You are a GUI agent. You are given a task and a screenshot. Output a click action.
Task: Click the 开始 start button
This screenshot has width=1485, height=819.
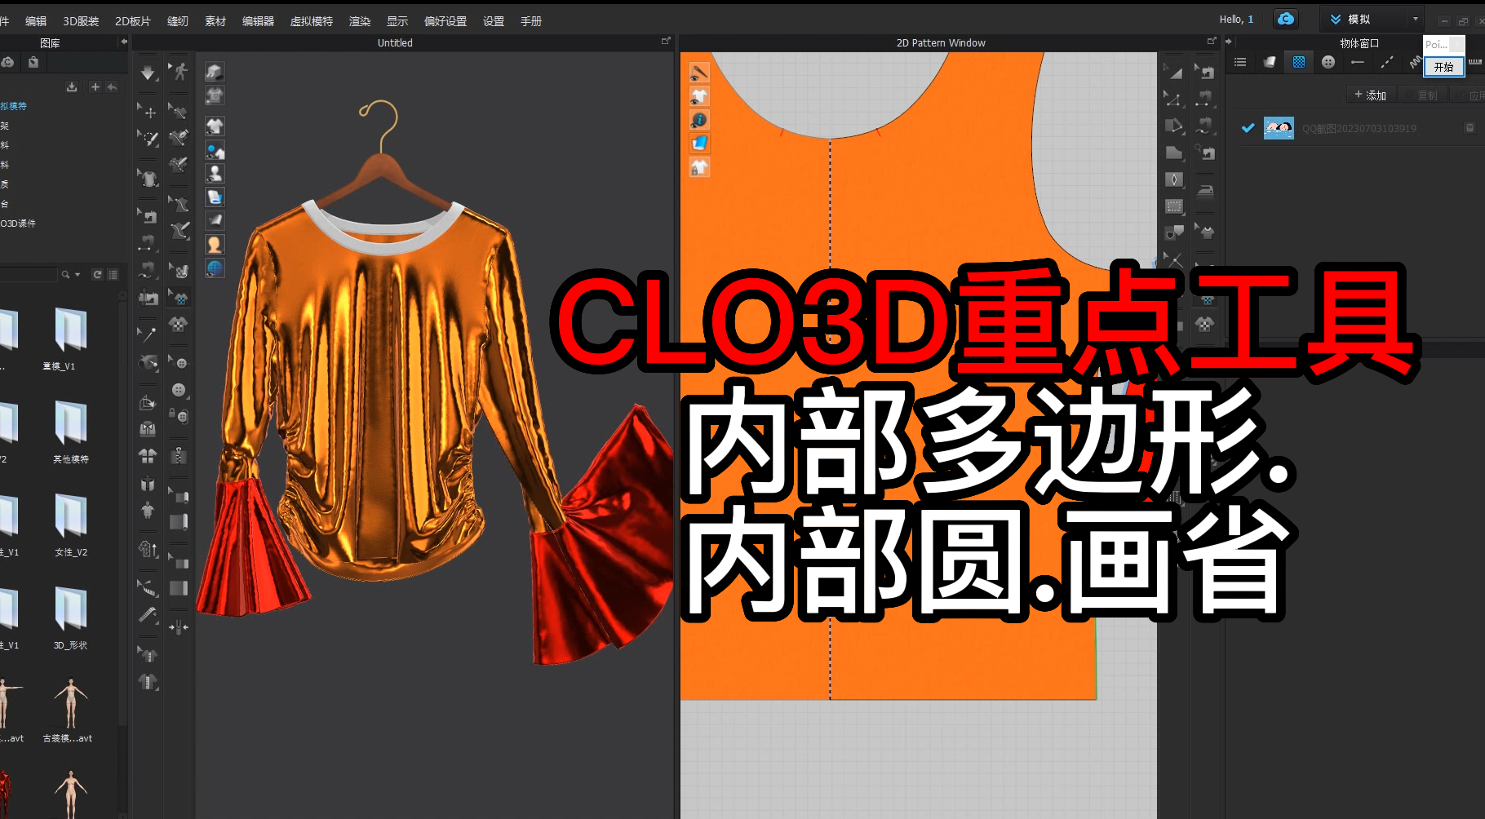click(x=1444, y=67)
